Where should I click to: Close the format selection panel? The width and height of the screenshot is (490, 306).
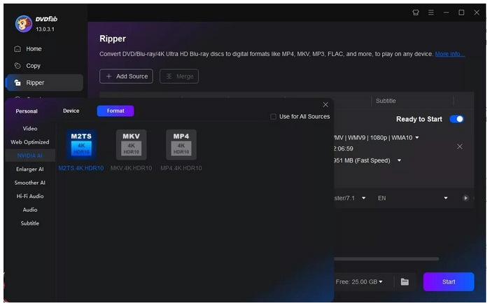(325, 105)
